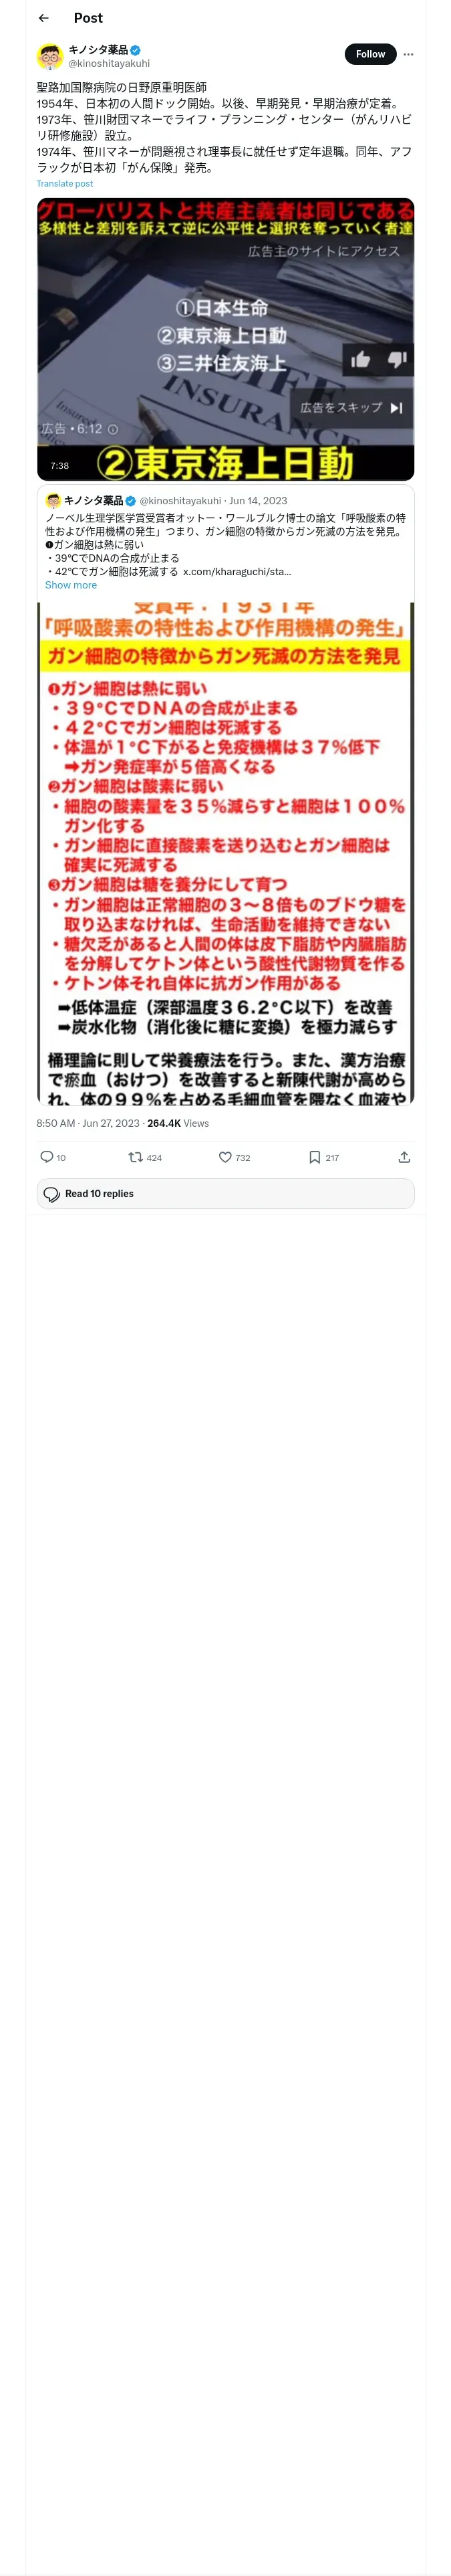
Task: Repost using the retweet icon with 424
Action: (x=145, y=1157)
